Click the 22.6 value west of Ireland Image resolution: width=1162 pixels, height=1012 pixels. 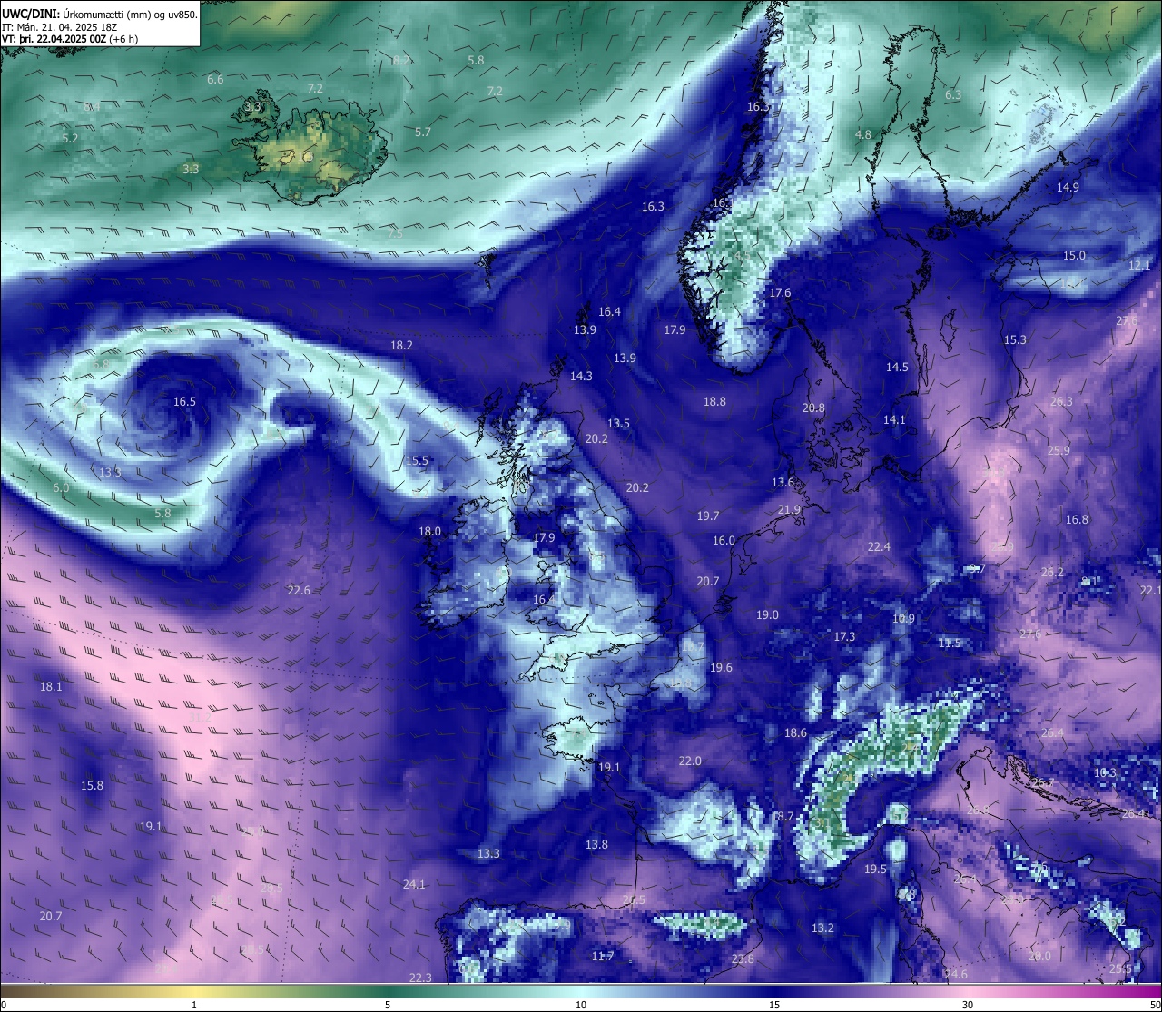[x=299, y=590]
